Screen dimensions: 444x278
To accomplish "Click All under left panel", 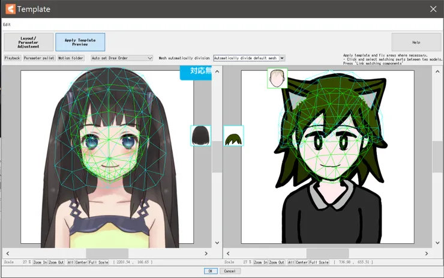I will click(70, 262).
